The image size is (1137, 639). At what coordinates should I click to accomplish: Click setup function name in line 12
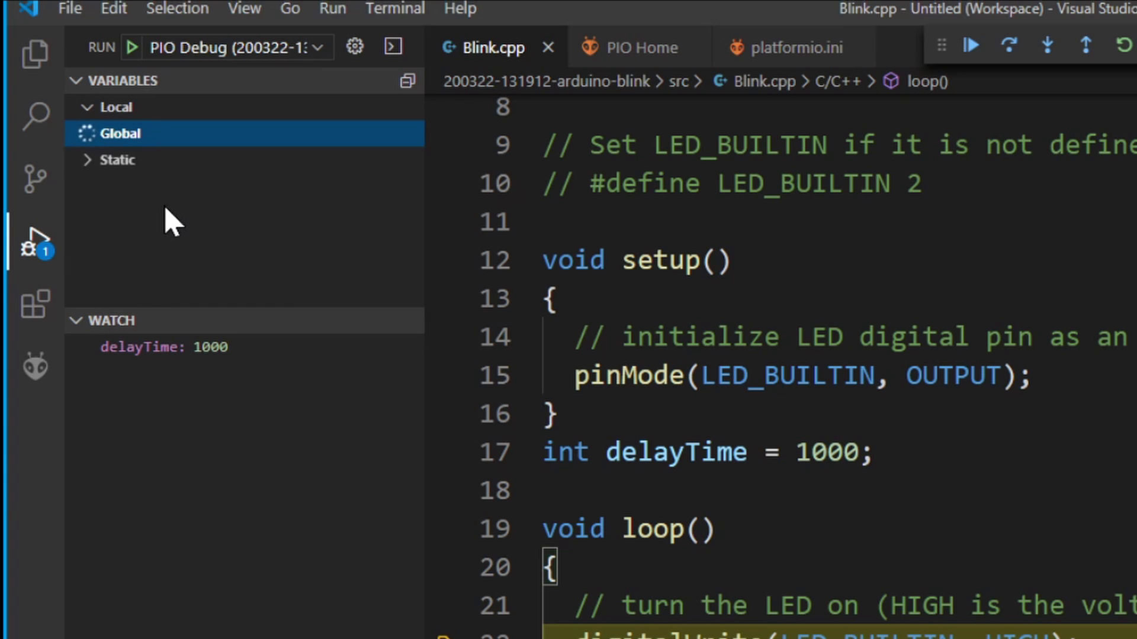coord(660,261)
